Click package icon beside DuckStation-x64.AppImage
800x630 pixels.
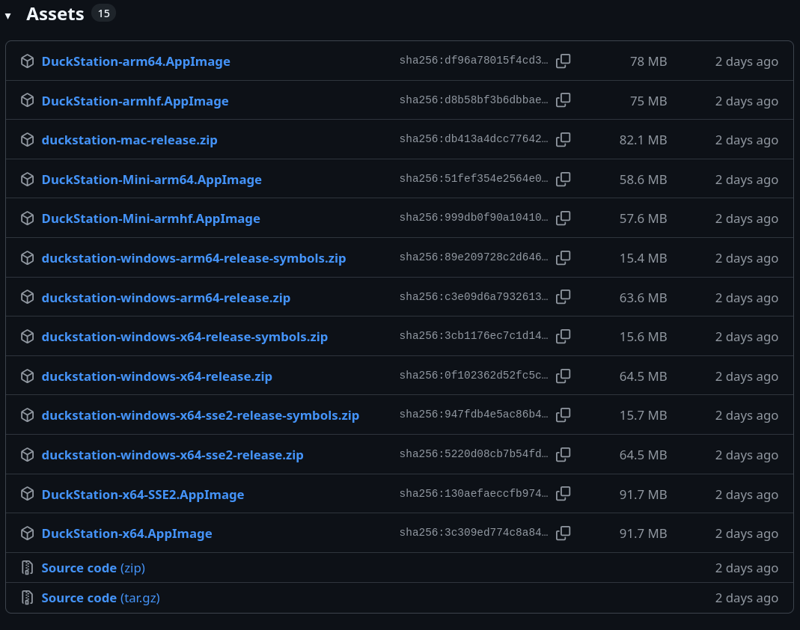coord(27,533)
